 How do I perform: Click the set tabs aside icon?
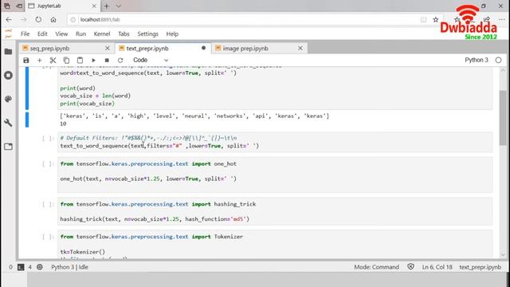click(x=19, y=6)
